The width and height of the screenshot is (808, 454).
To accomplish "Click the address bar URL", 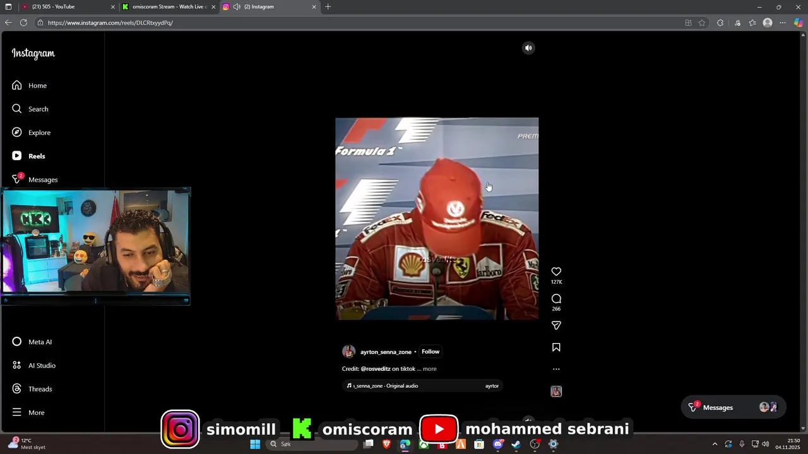I will coord(110,23).
